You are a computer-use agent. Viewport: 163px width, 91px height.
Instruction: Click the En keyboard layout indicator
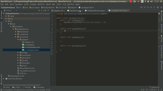142,2
